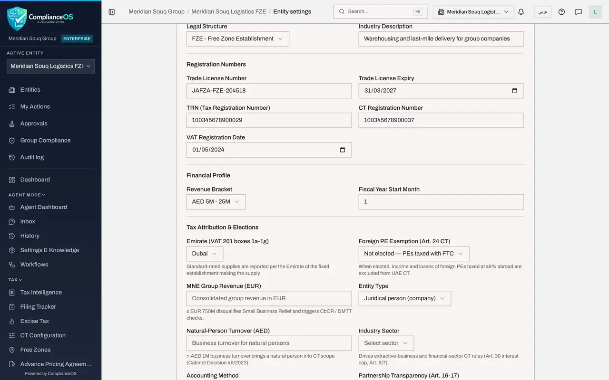This screenshot has width=609, height=380.
Task: Click the Free Zones pin icon
Action: click(x=12, y=350)
